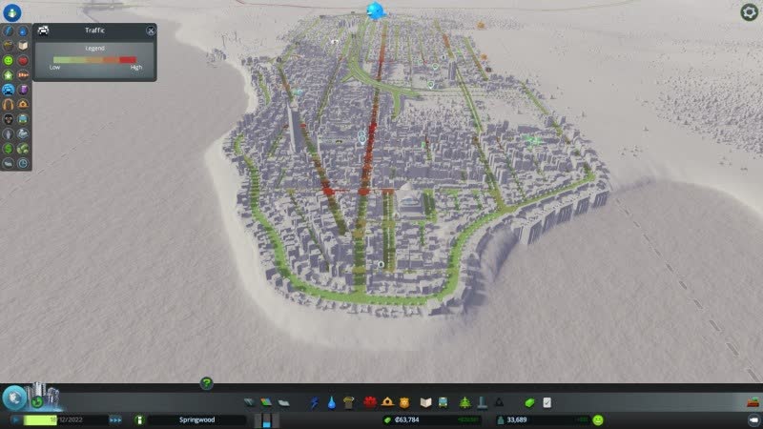Open the Parks and Decoration menu
Image resolution: width=763 pixels, height=429 pixels.
(464, 402)
